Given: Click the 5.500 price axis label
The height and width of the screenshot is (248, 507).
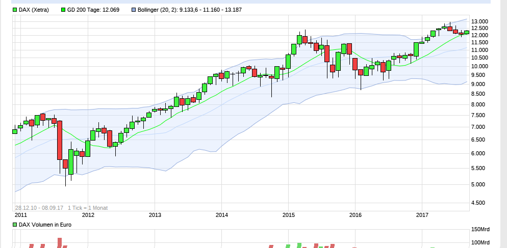Looking at the screenshot, I should coord(479,168).
